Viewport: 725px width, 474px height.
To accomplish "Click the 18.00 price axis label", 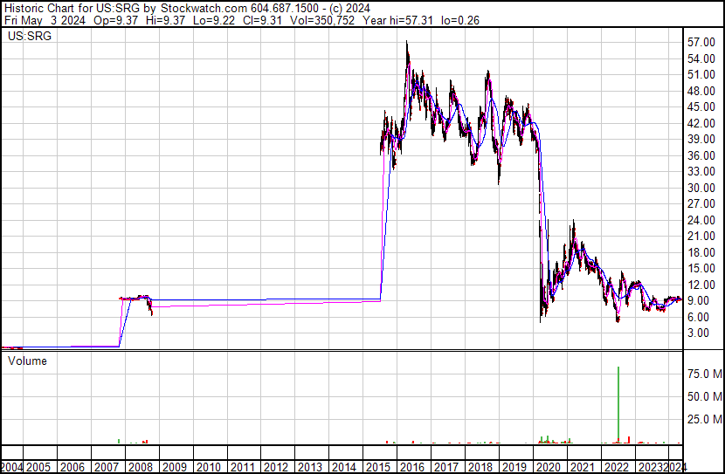I will [701, 252].
